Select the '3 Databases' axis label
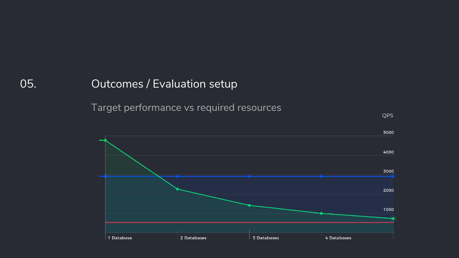Viewport: 459px width, 258px height. pos(266,238)
